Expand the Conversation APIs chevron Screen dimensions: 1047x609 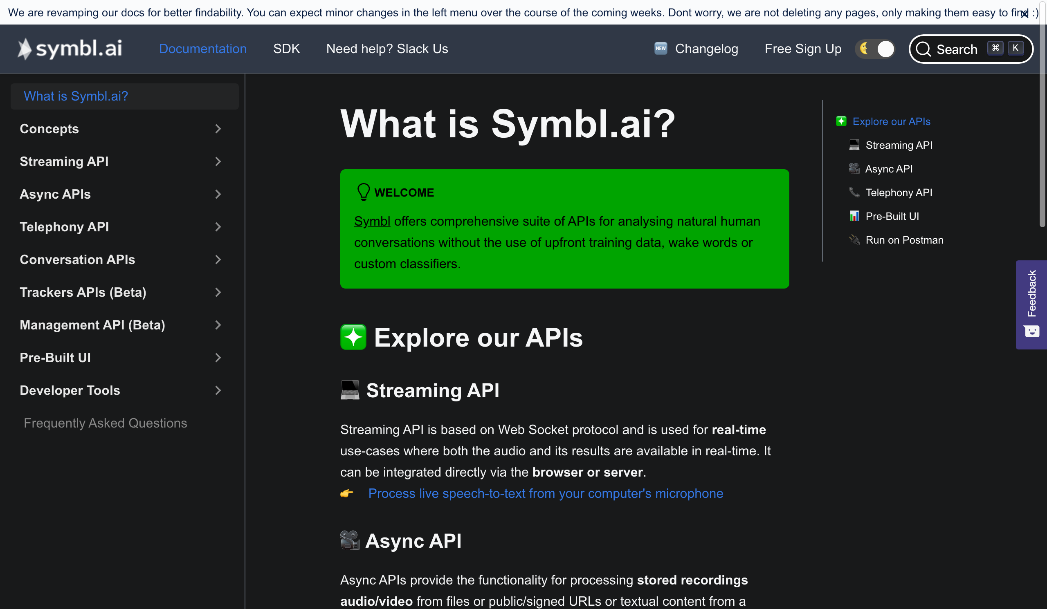[218, 260]
